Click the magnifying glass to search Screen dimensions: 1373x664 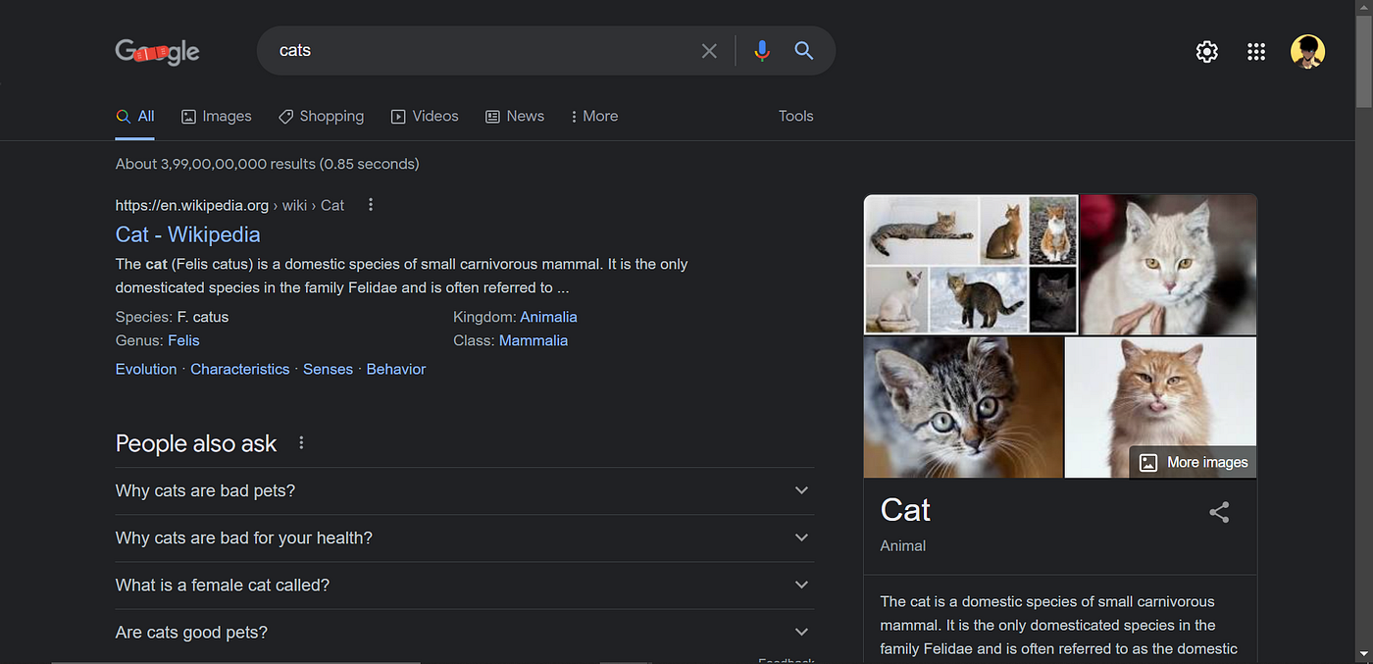point(803,50)
